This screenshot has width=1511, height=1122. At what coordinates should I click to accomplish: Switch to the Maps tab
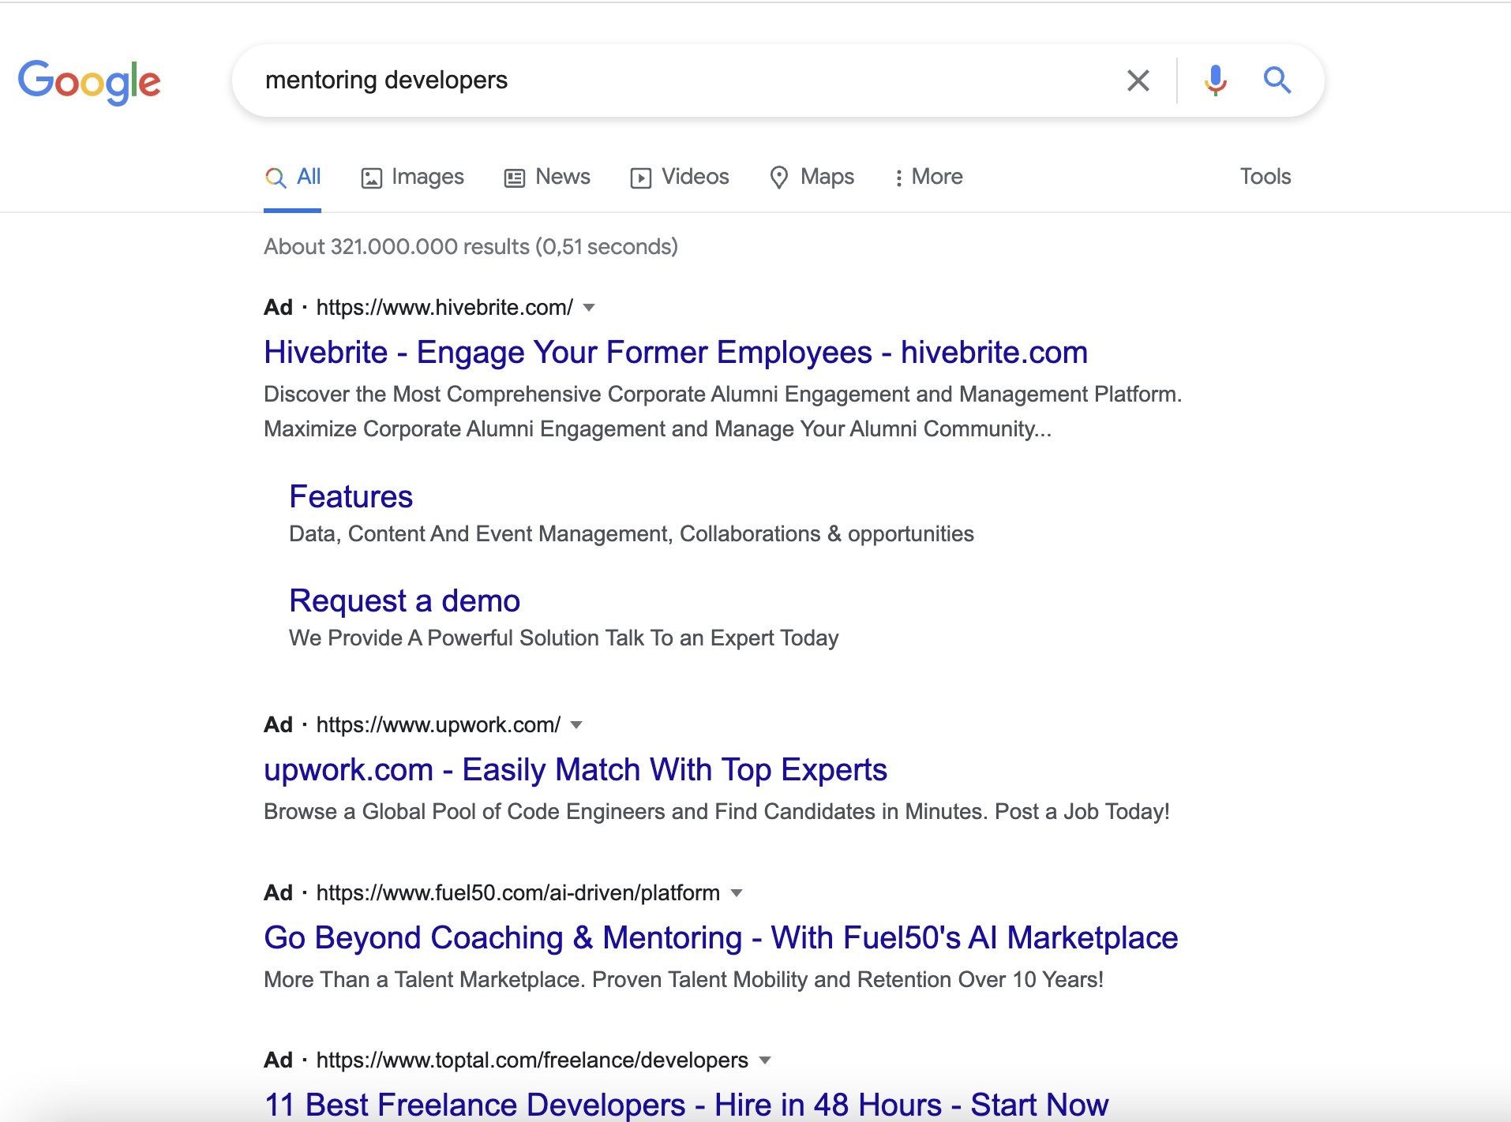click(812, 177)
